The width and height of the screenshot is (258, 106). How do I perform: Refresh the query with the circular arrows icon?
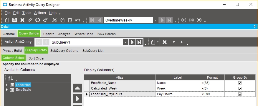38,20
